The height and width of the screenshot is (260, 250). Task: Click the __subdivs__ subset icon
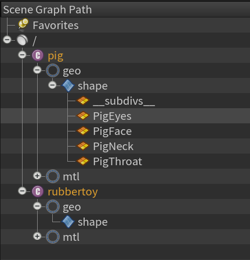tap(83, 101)
